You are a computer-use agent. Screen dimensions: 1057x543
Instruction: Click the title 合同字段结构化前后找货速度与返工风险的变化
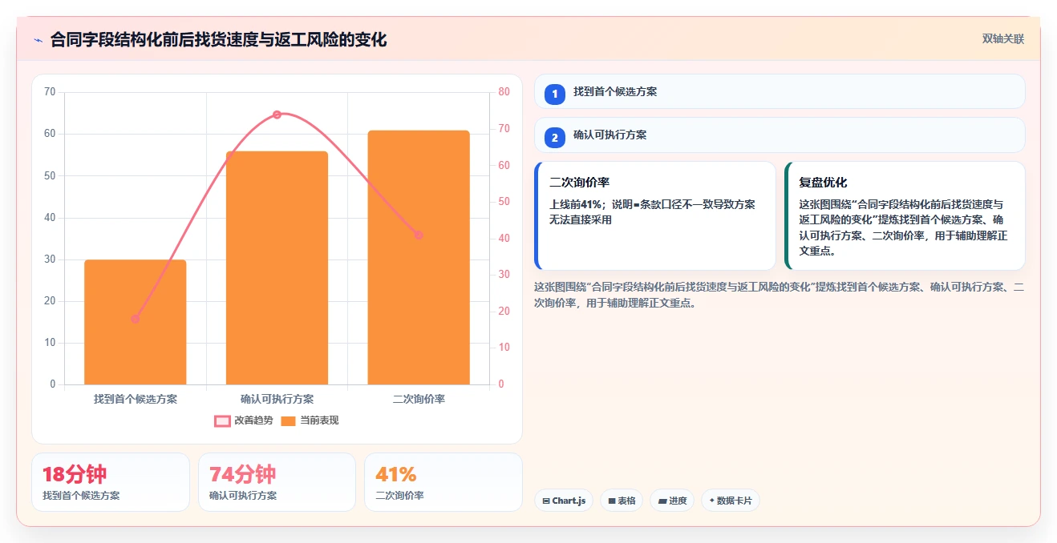tap(218, 39)
